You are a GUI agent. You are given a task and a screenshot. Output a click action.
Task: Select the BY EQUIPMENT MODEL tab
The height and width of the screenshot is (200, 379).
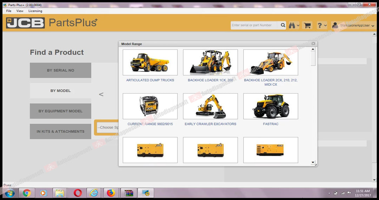point(60,111)
